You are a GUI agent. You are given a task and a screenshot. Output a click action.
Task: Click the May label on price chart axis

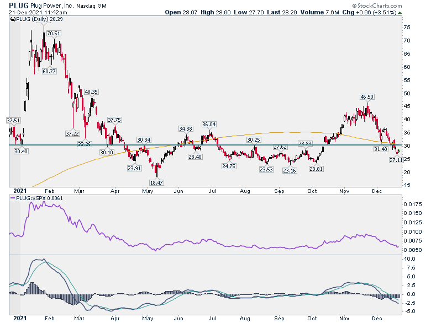click(148, 191)
